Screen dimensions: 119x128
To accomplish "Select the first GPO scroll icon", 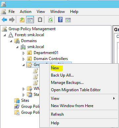I will [35, 71].
